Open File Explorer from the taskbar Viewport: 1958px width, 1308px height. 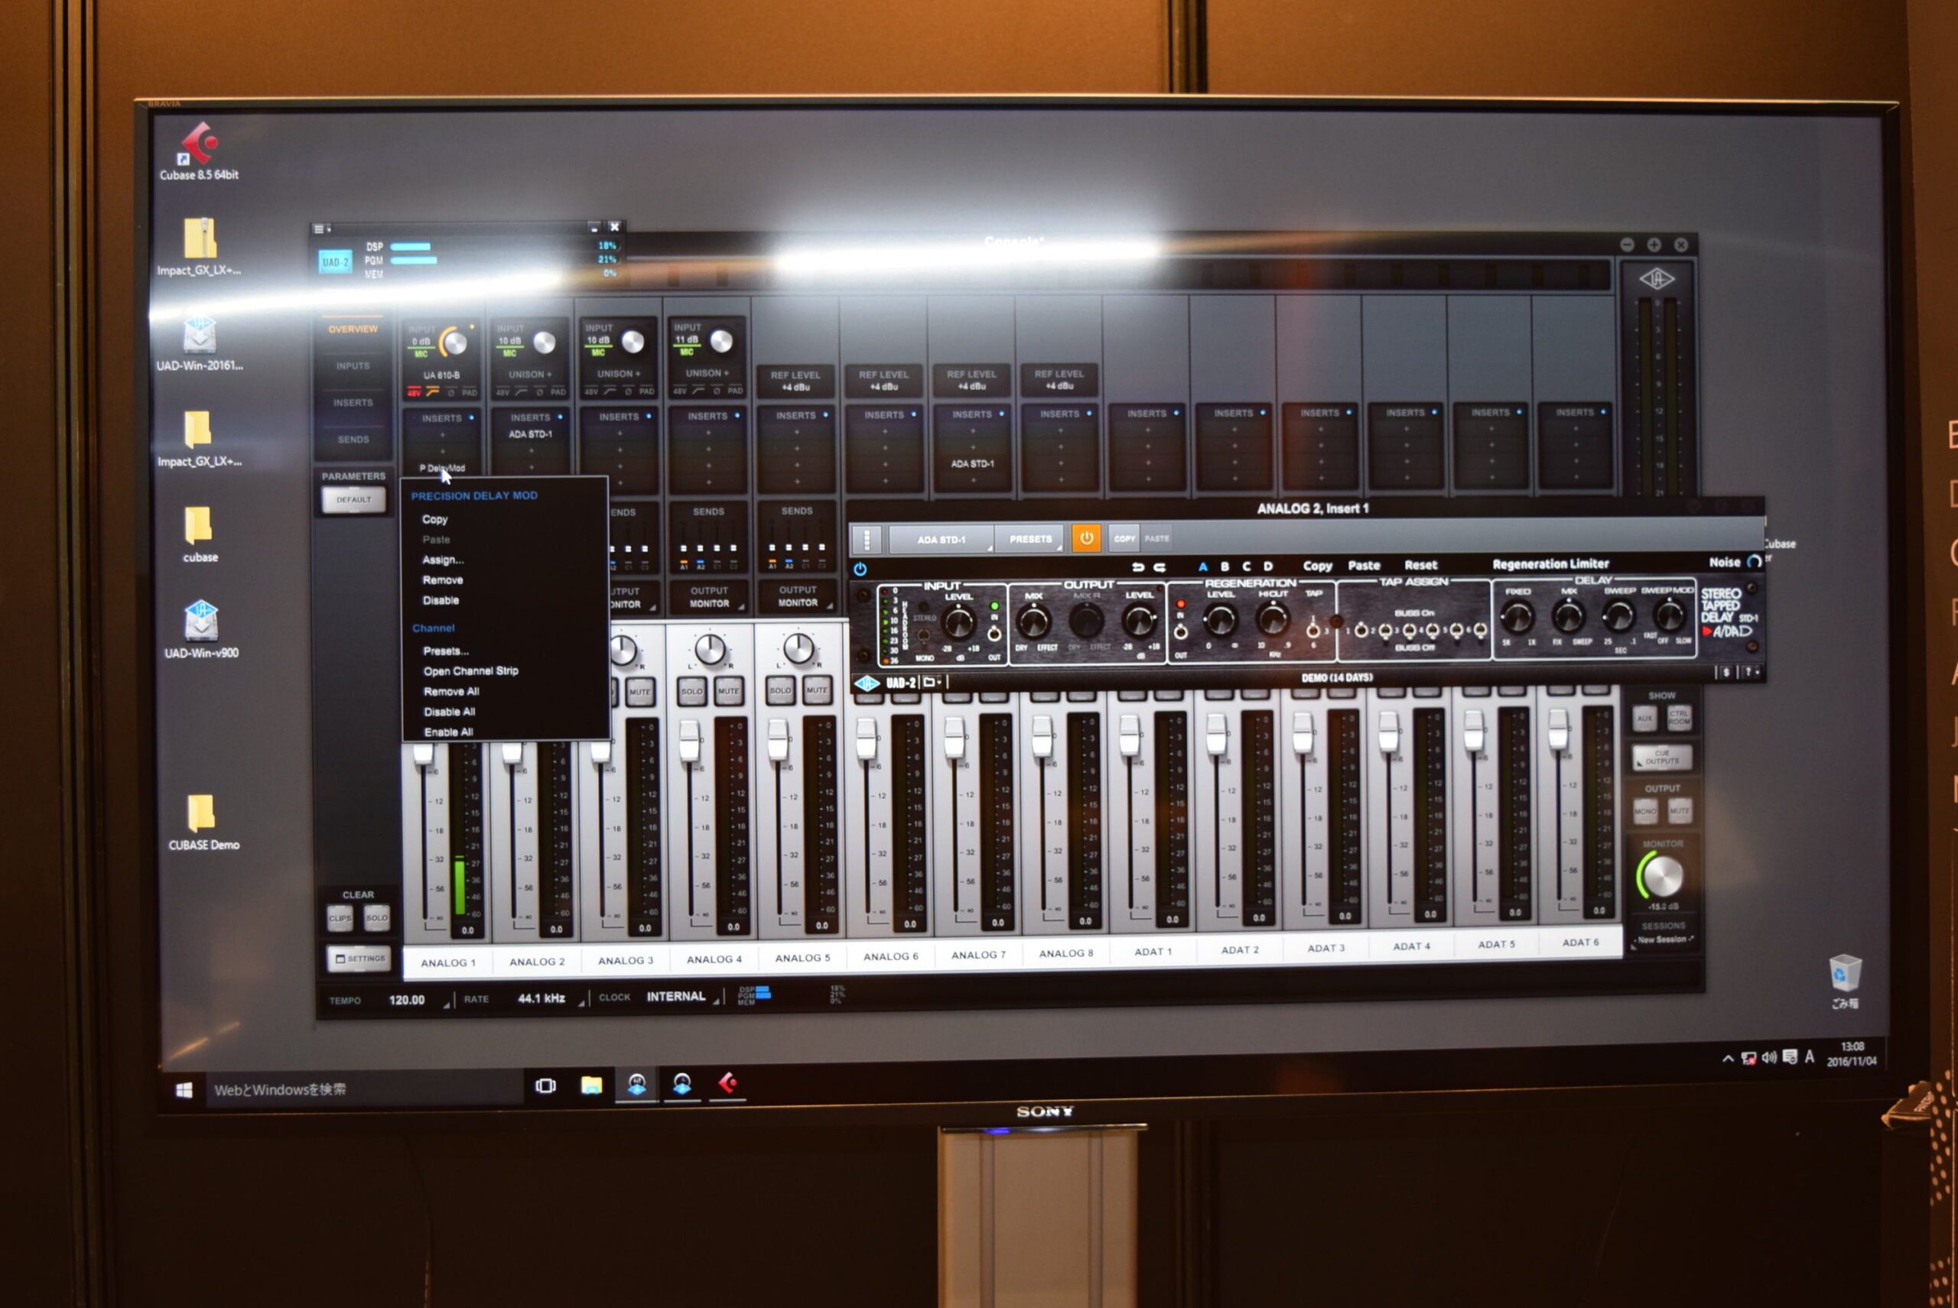pyautogui.click(x=592, y=1085)
